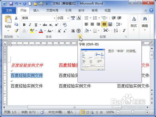Click the enclosed character (字) icon
The height and width of the screenshot is (117, 156).
(x=79, y=31)
